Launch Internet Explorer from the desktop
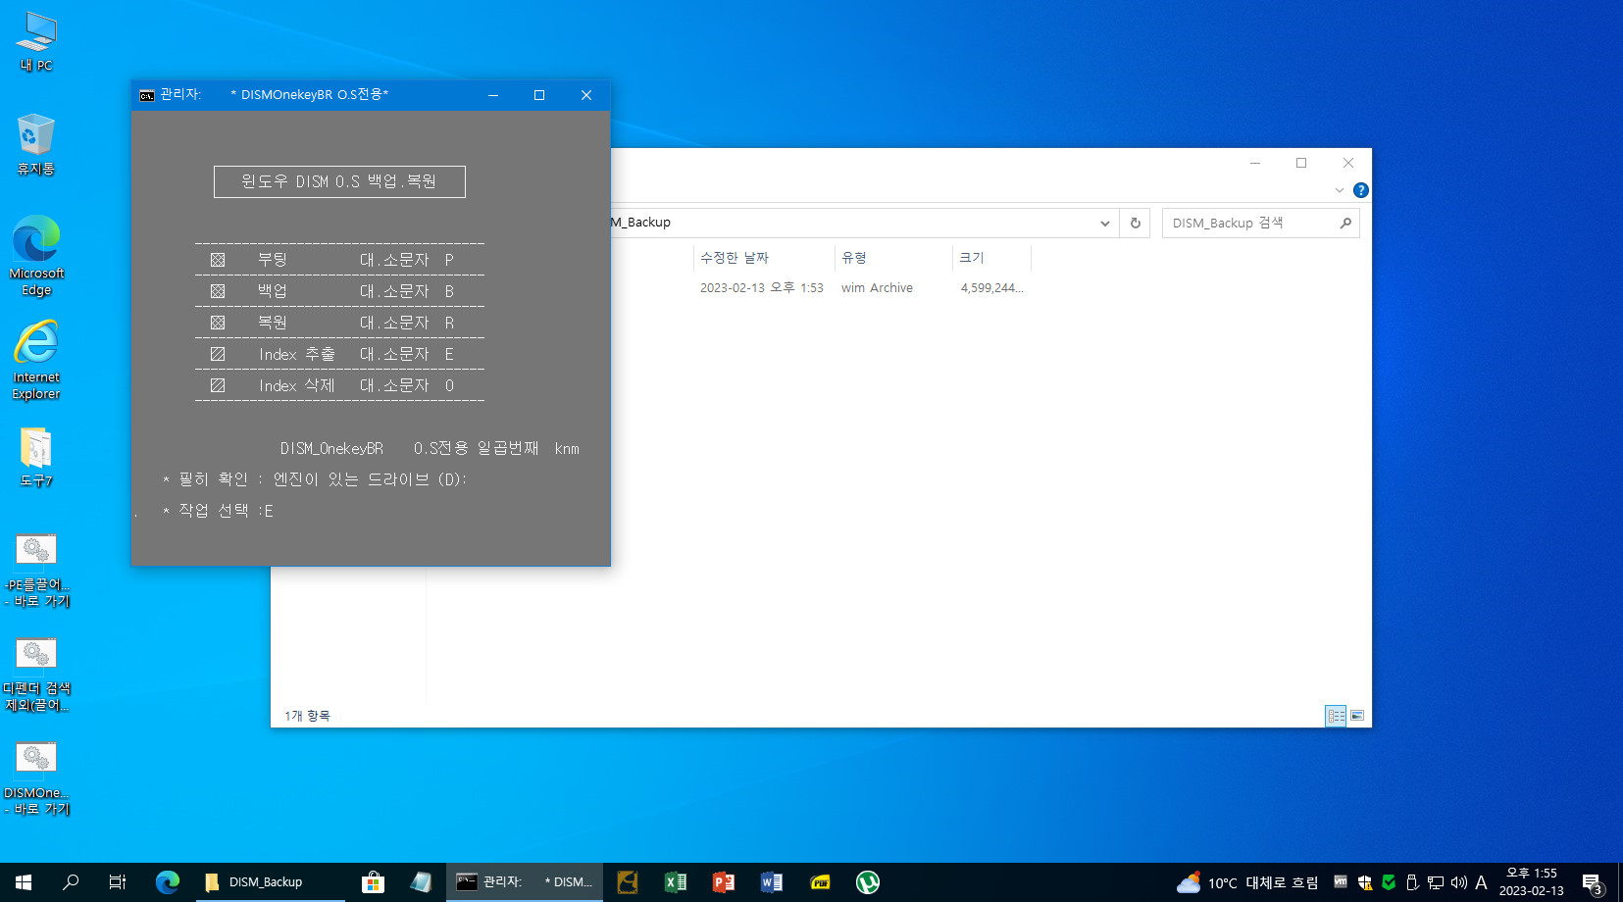1623x902 pixels. (x=36, y=360)
